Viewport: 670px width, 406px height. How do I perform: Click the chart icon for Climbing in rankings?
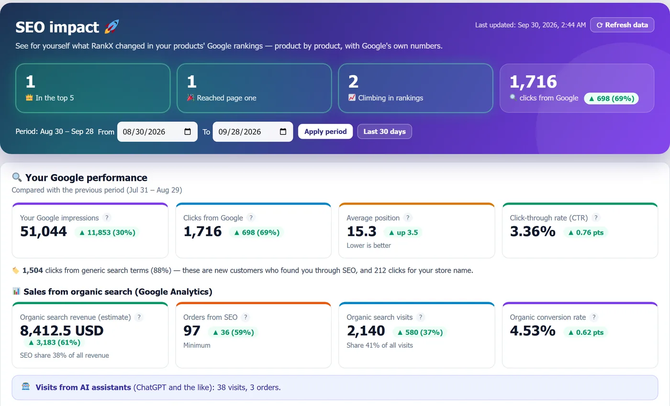click(352, 98)
